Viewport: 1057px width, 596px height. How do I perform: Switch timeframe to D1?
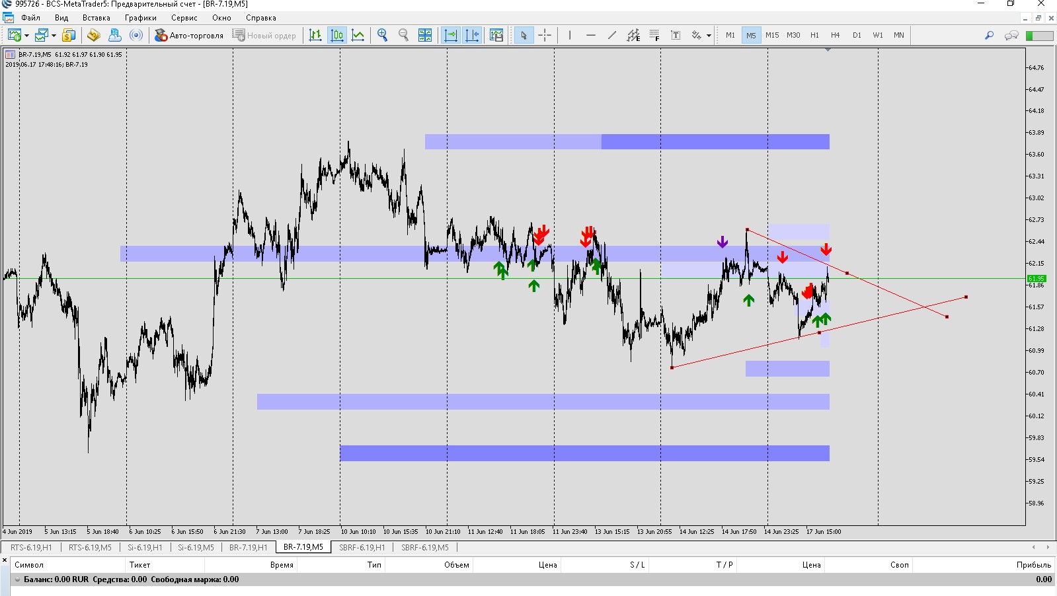click(x=857, y=35)
